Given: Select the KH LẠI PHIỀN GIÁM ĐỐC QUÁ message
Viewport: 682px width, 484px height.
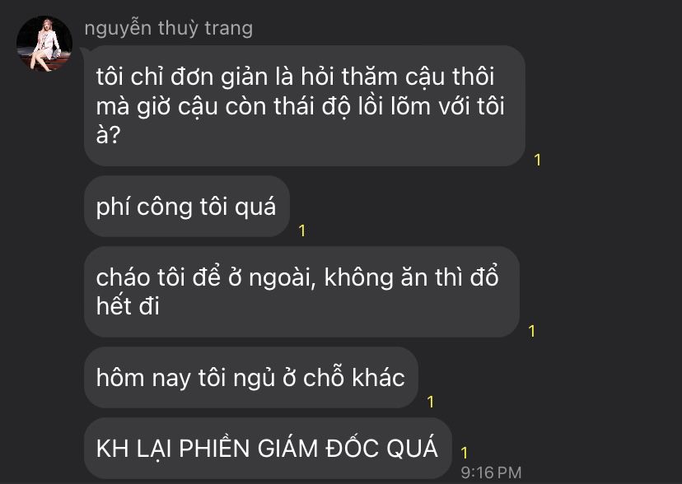Looking at the screenshot, I should 268,448.
